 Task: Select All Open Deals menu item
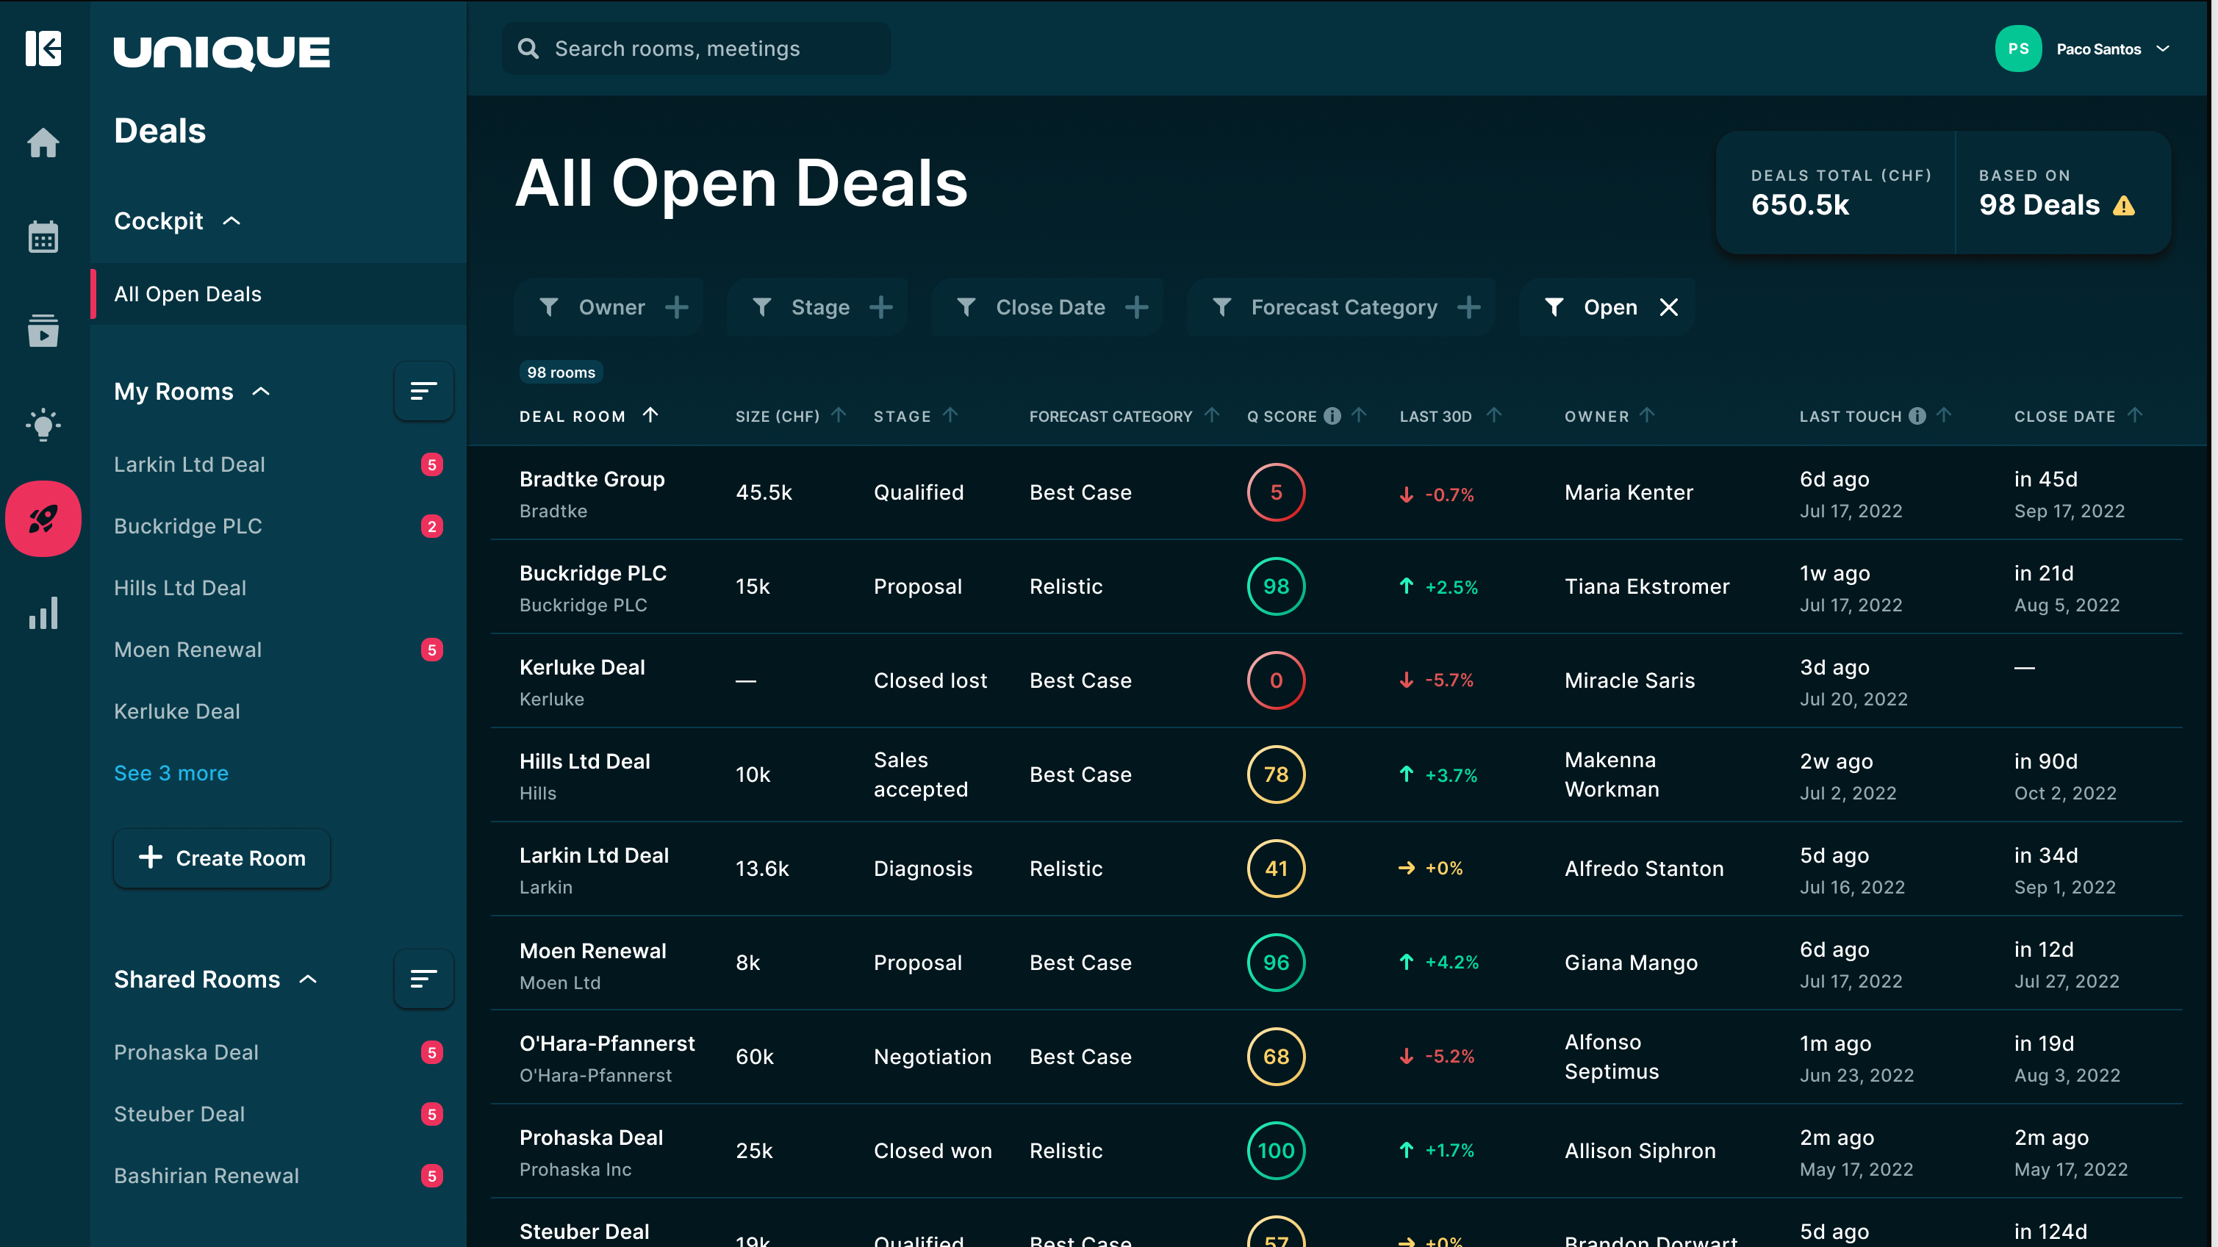[x=187, y=294]
